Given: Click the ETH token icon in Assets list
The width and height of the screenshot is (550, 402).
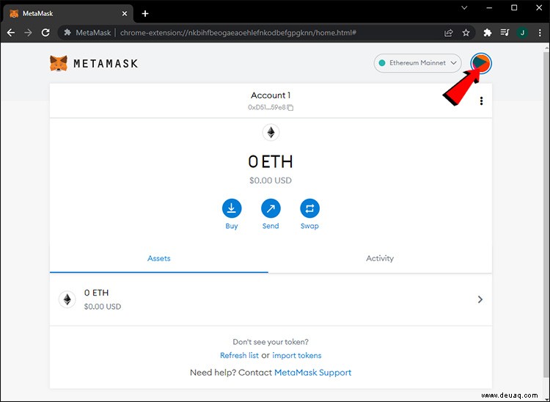Looking at the screenshot, I should 67,299.
